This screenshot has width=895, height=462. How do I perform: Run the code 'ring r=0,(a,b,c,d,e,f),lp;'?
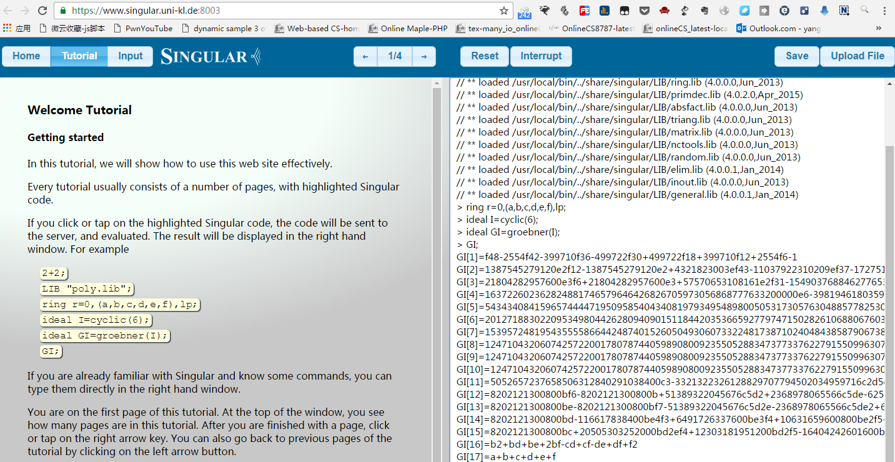(x=121, y=304)
